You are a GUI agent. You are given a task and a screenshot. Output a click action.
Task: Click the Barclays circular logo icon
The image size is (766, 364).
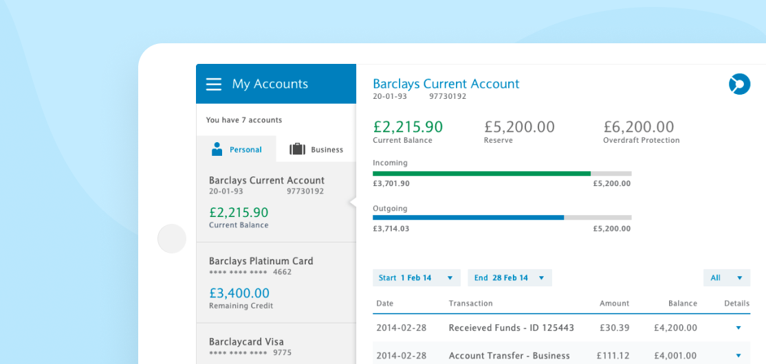[739, 84]
